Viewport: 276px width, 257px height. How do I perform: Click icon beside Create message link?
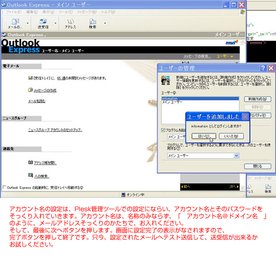[31, 90]
